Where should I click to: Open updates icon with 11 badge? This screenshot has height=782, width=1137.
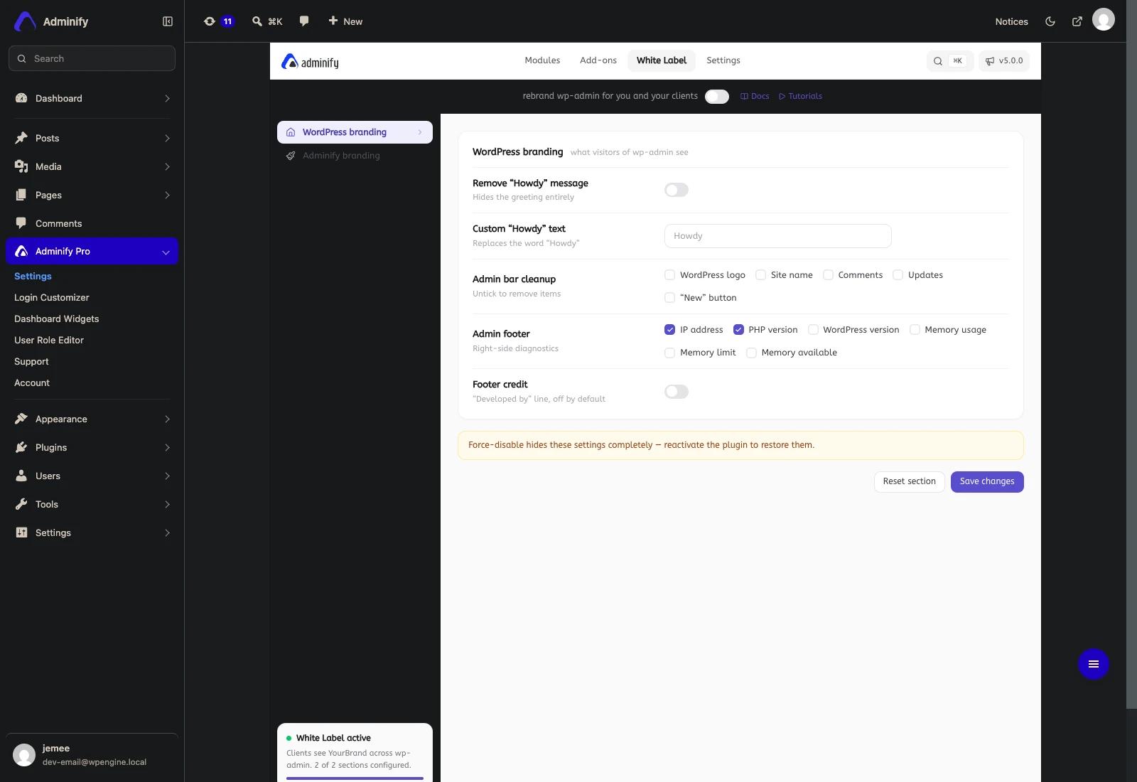[x=218, y=21]
